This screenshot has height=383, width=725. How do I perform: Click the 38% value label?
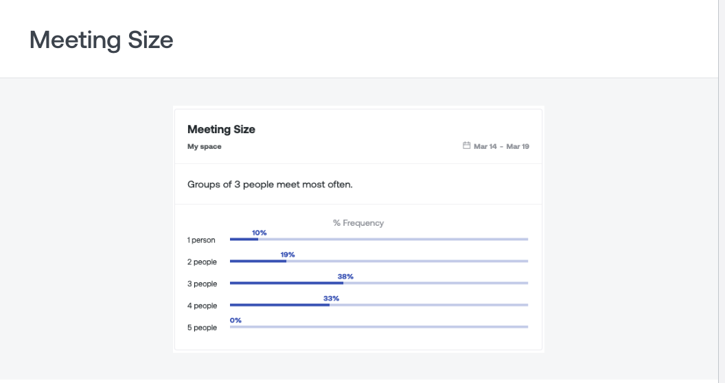(x=345, y=277)
